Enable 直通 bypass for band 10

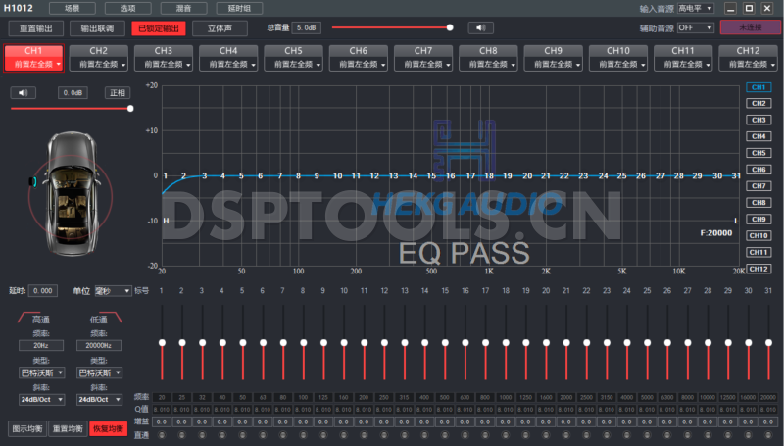tap(344, 435)
